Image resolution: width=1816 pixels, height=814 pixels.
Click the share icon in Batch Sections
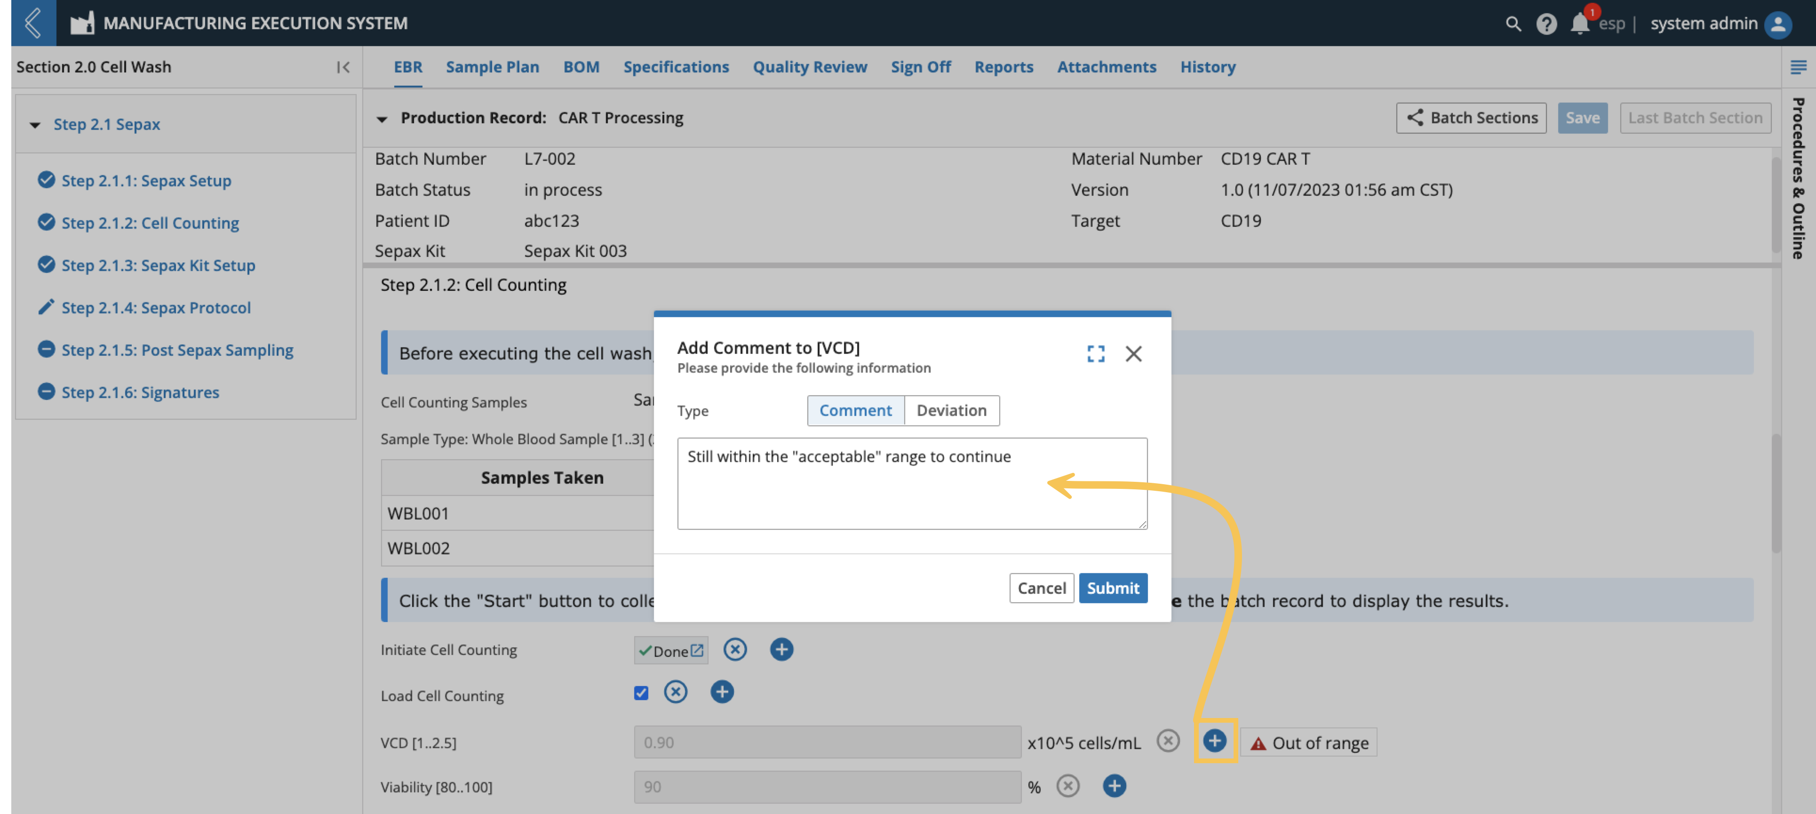click(1415, 117)
